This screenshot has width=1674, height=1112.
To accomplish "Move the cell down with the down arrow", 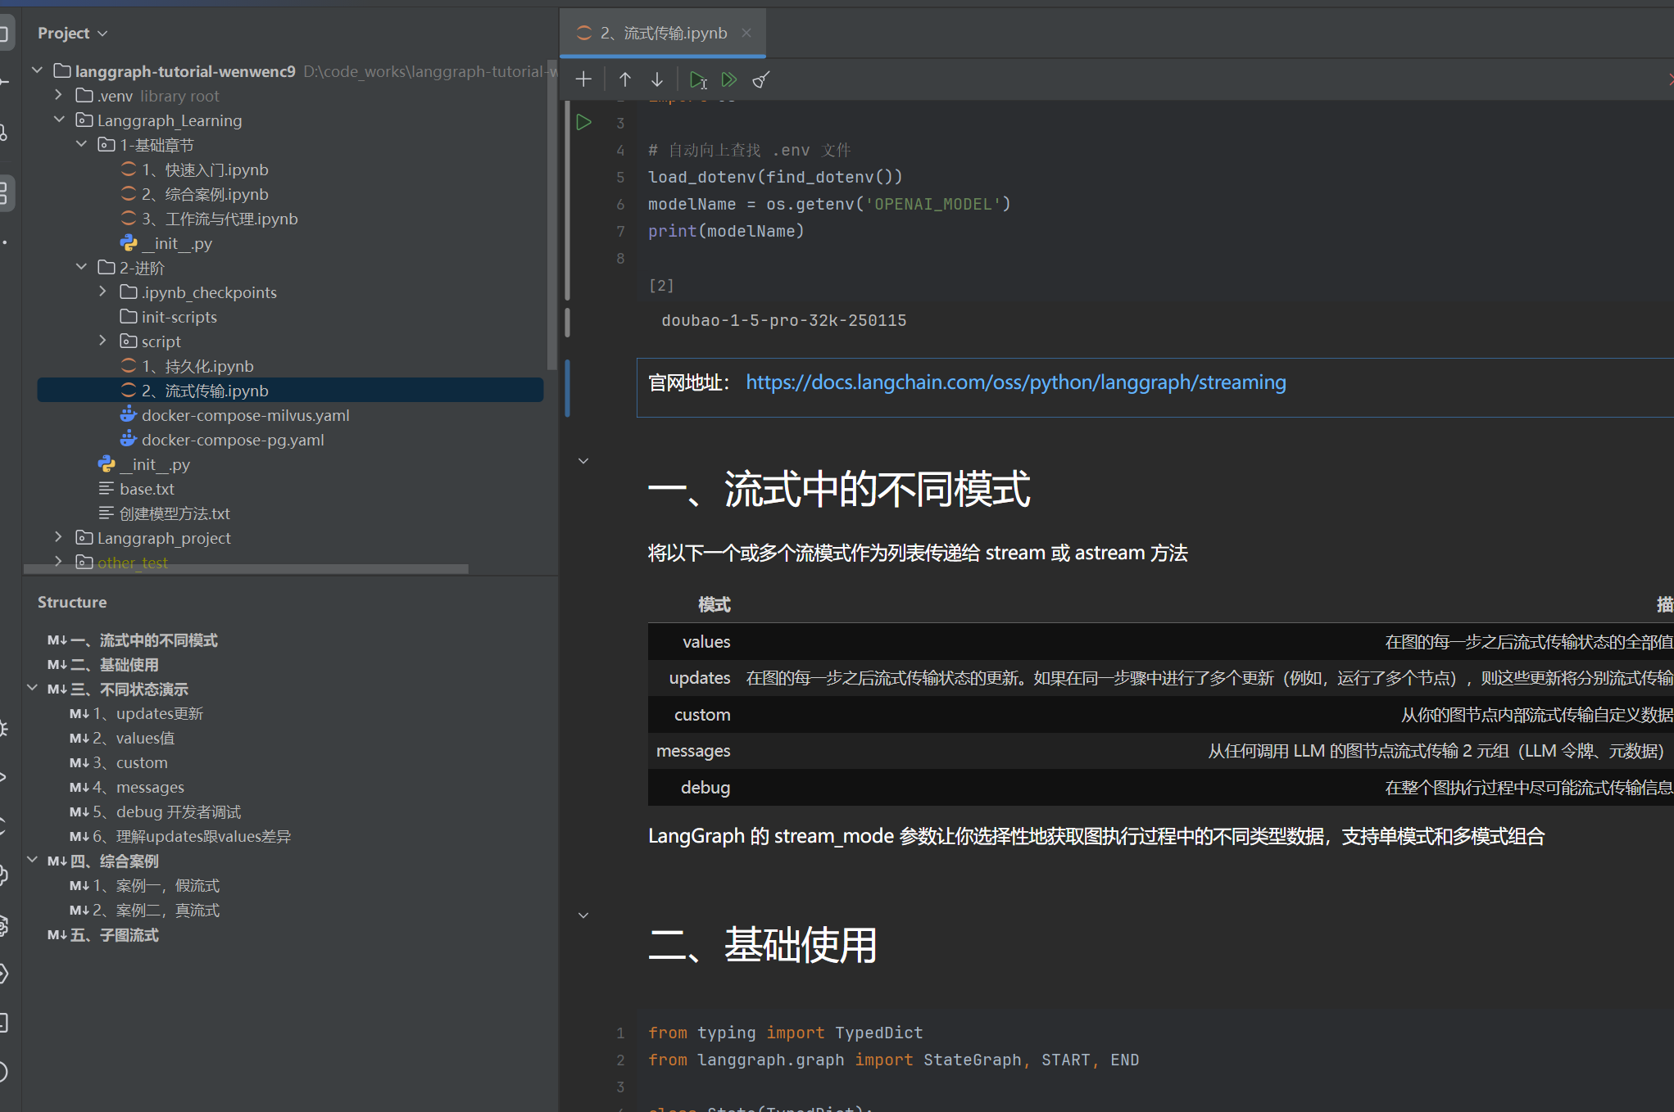I will 657,79.
